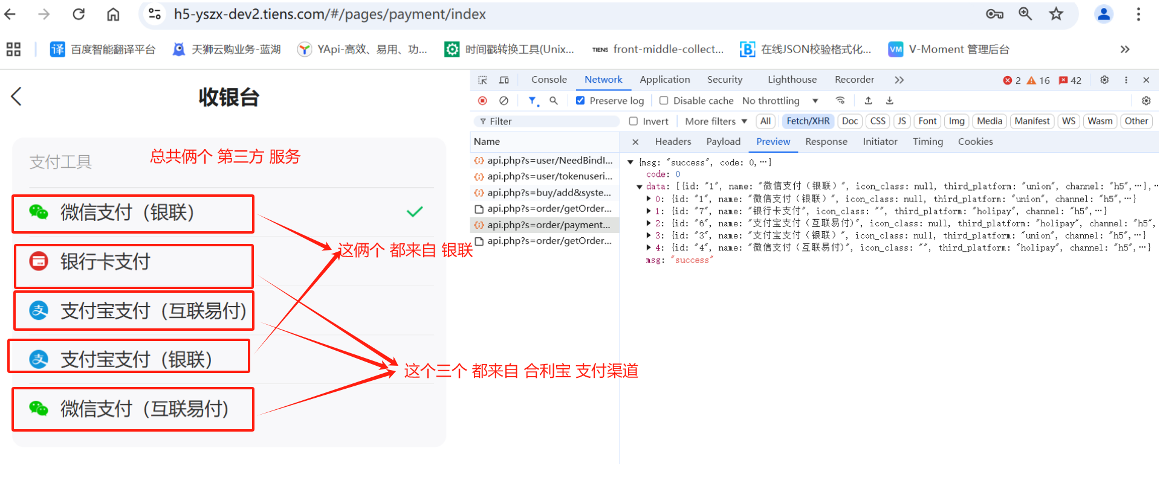Open the More filters dropdown
Image resolution: width=1160 pixels, height=498 pixels.
[x=716, y=121]
